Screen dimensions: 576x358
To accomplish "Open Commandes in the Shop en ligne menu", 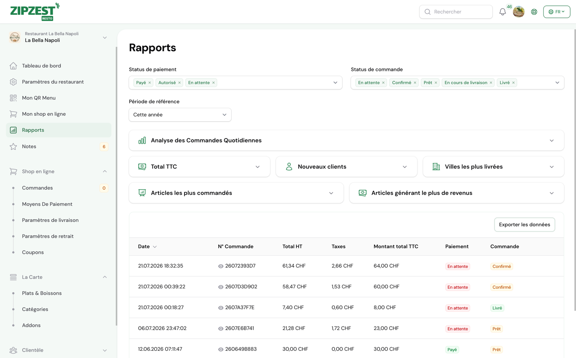I will (37, 188).
